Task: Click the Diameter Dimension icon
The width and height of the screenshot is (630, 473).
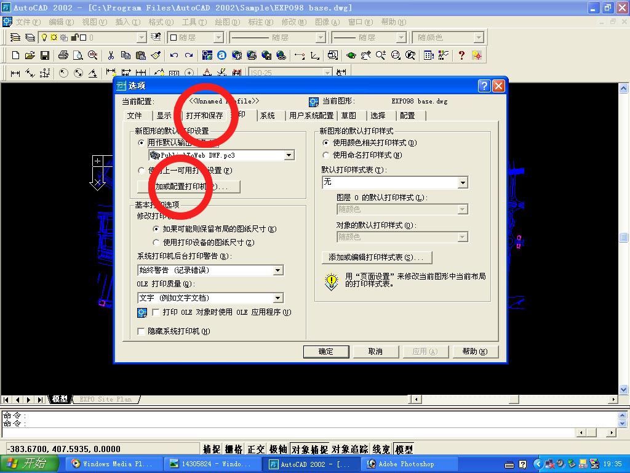Action: click(78, 73)
